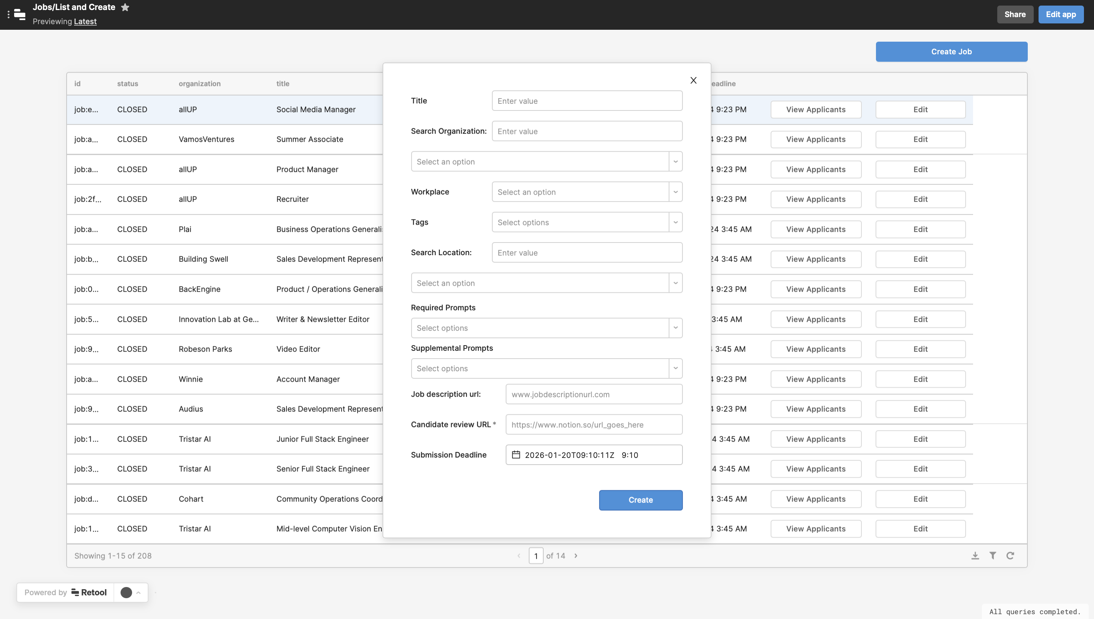Go to next table page arrow
This screenshot has width=1094, height=619.
[x=576, y=556]
